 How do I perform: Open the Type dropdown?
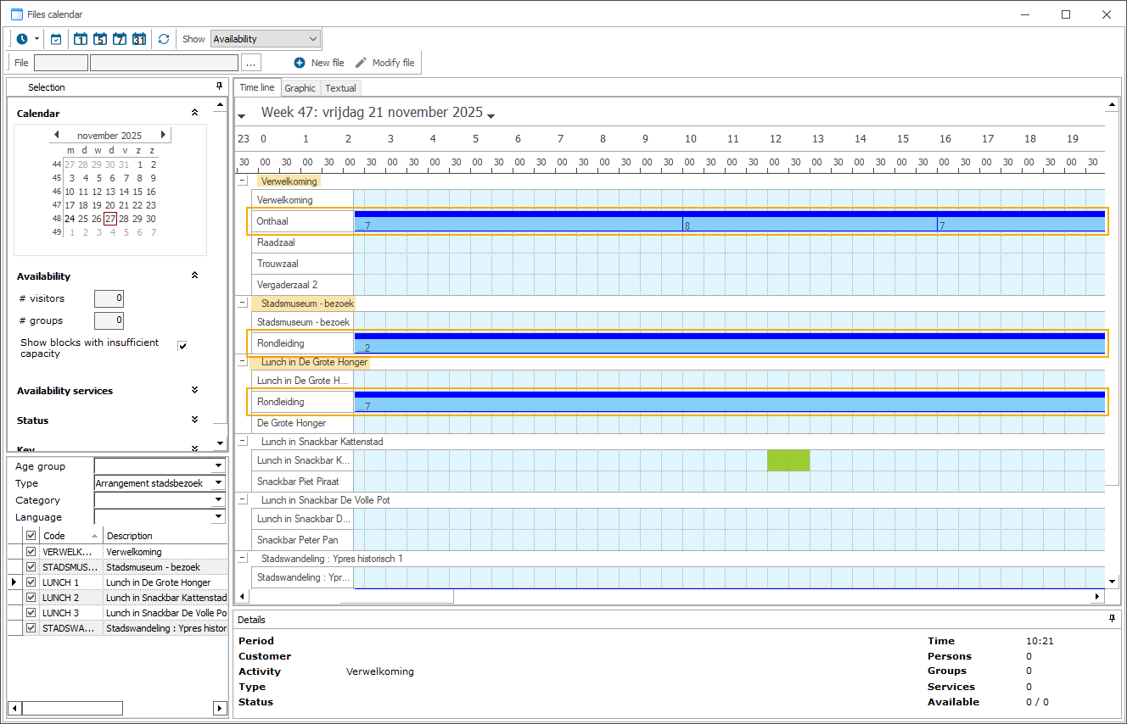click(218, 483)
